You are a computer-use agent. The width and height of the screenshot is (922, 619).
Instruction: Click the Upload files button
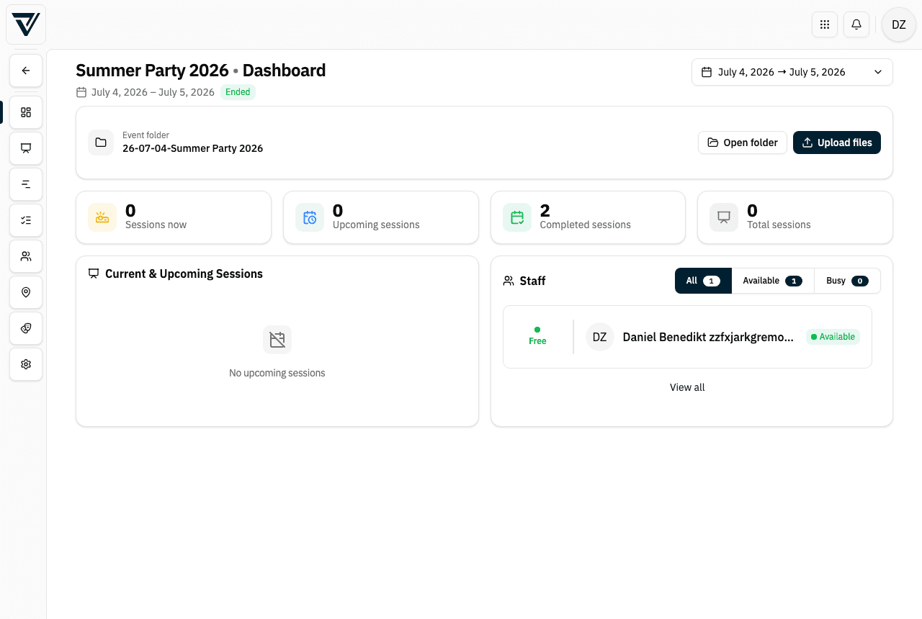point(837,143)
